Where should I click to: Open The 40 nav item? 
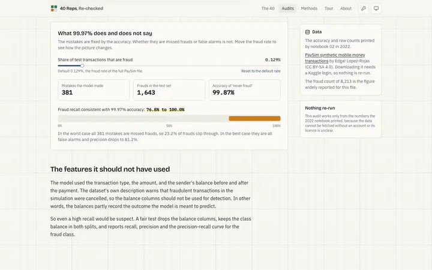pyautogui.click(x=268, y=8)
